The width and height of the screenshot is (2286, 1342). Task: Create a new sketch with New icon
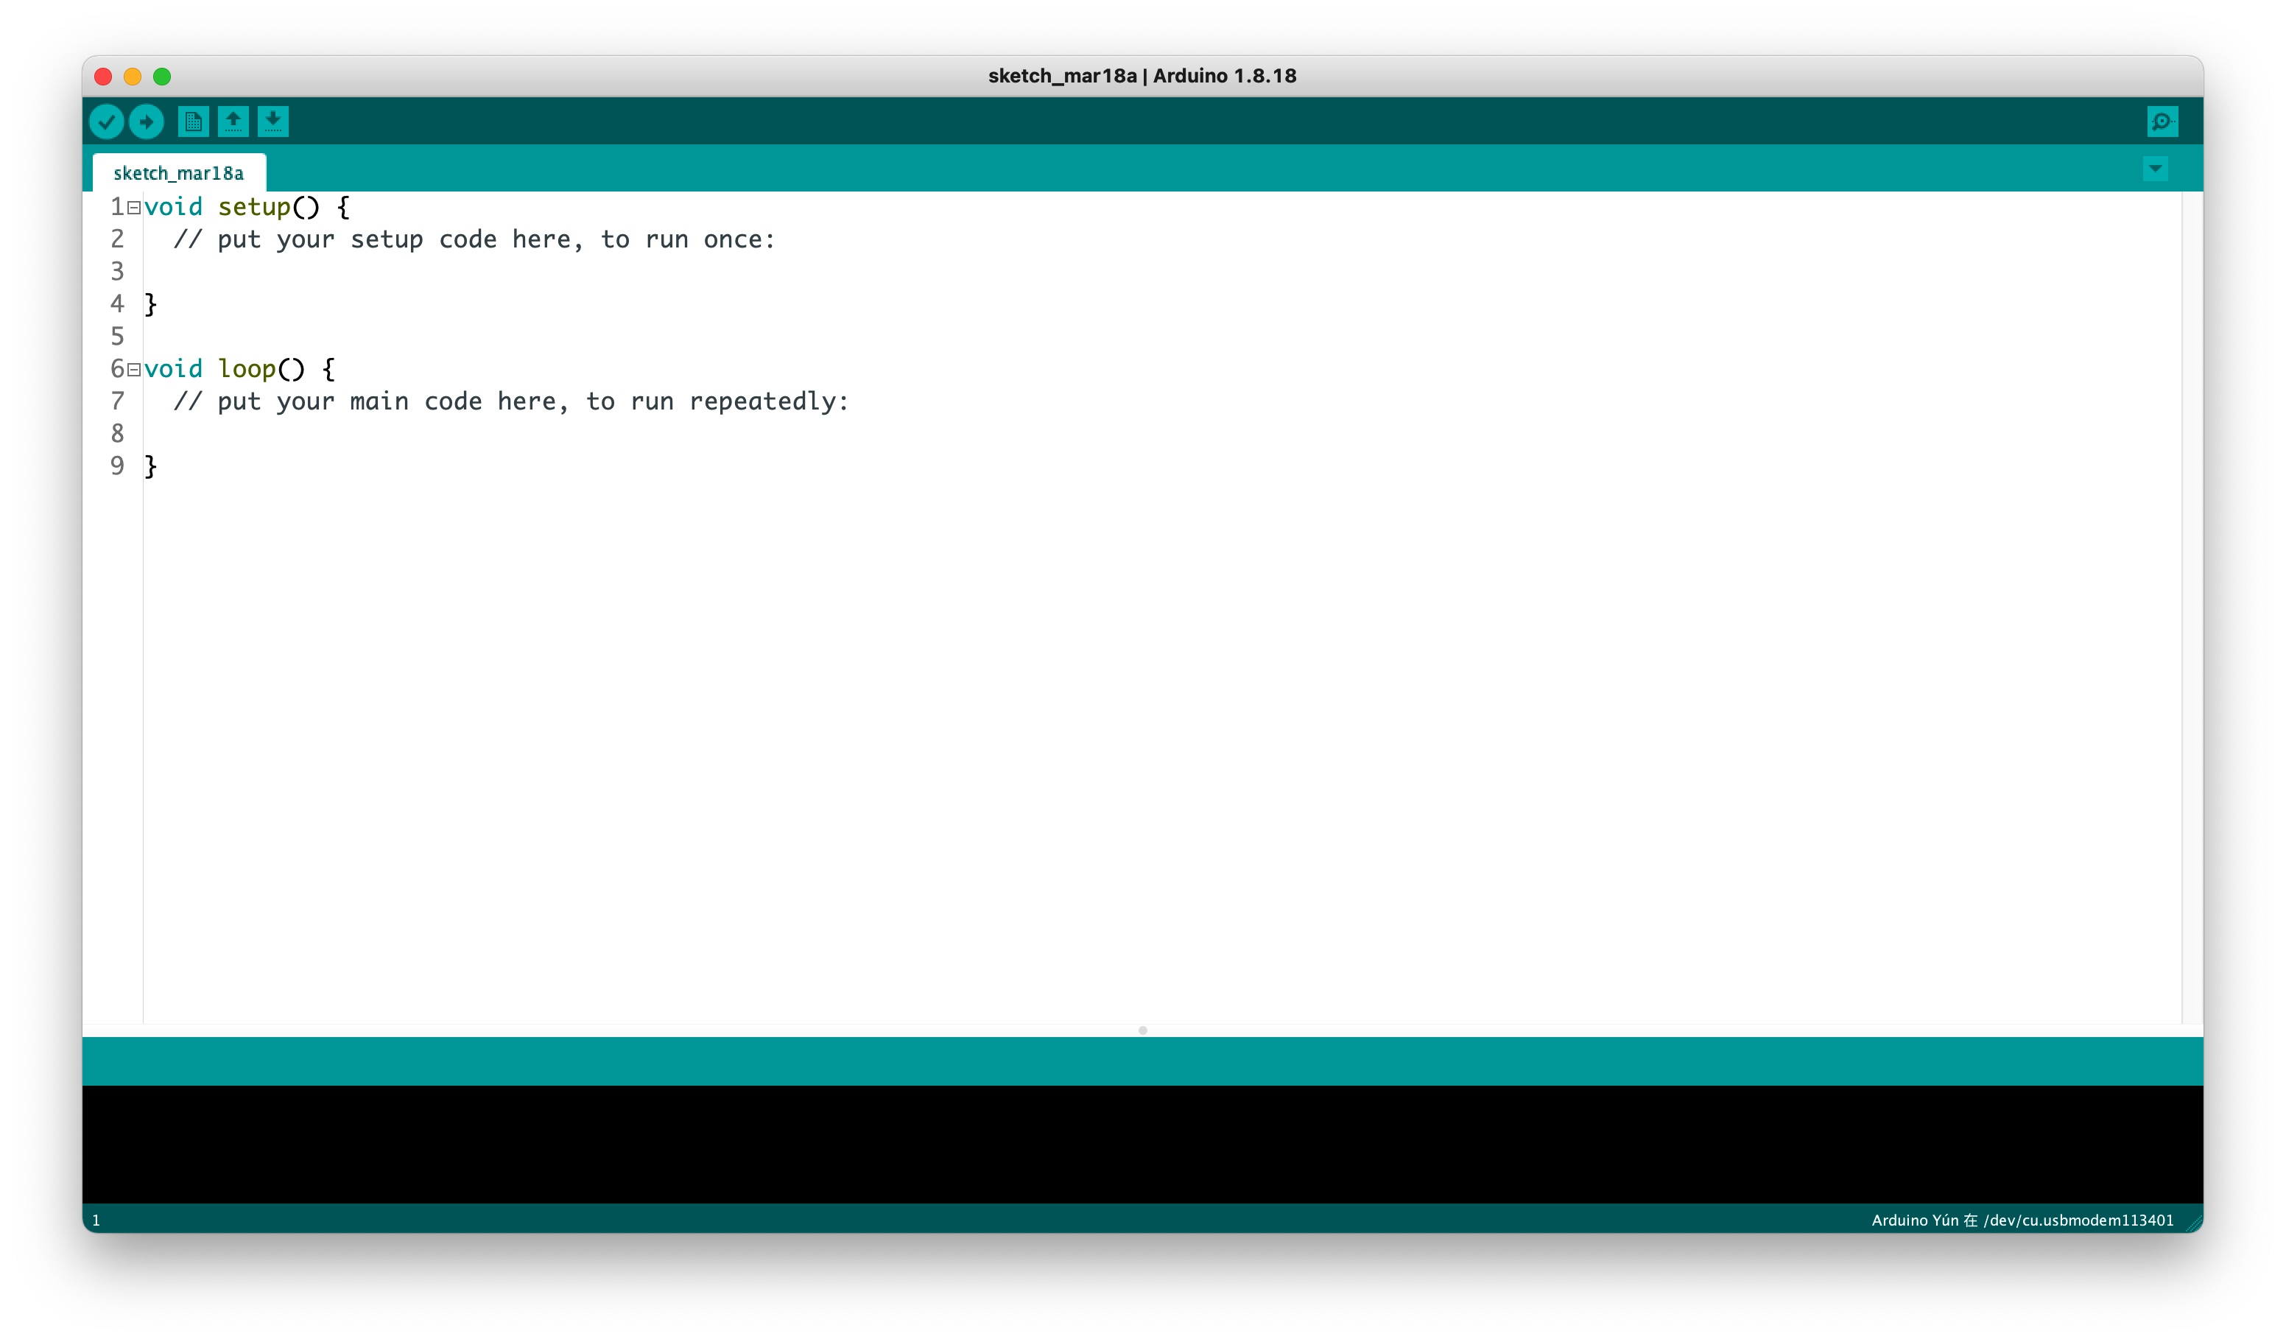click(x=193, y=122)
